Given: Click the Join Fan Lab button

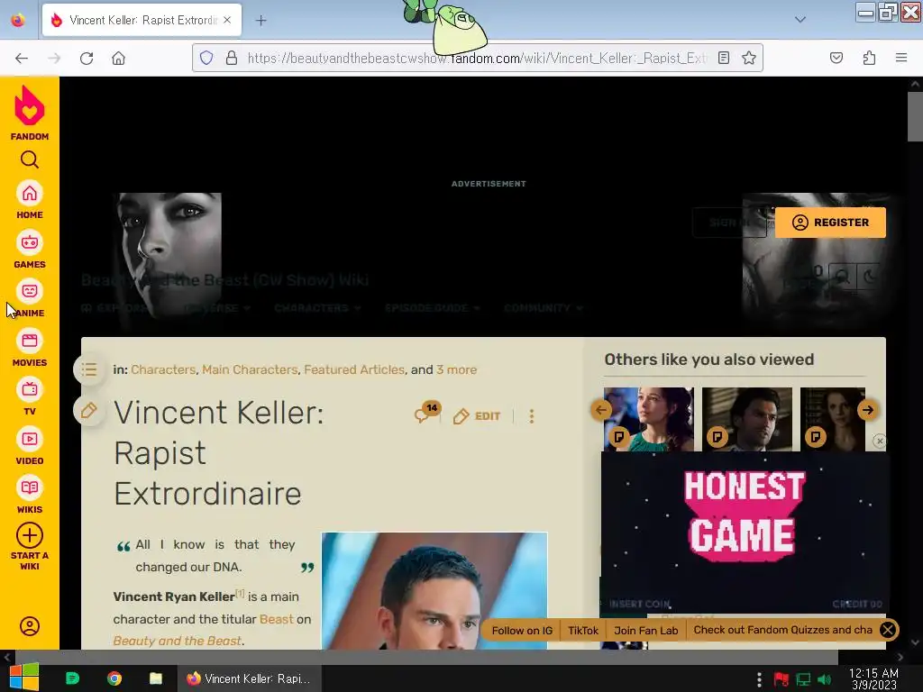Looking at the screenshot, I should point(645,630).
